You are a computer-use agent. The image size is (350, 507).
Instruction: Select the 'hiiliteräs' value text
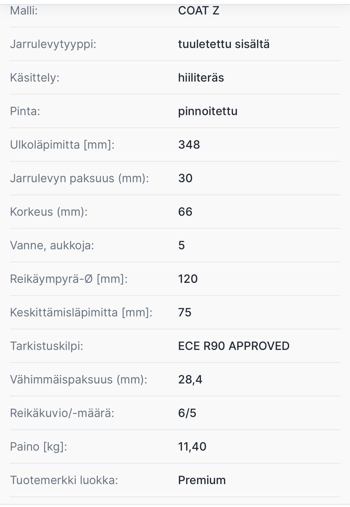click(x=201, y=78)
